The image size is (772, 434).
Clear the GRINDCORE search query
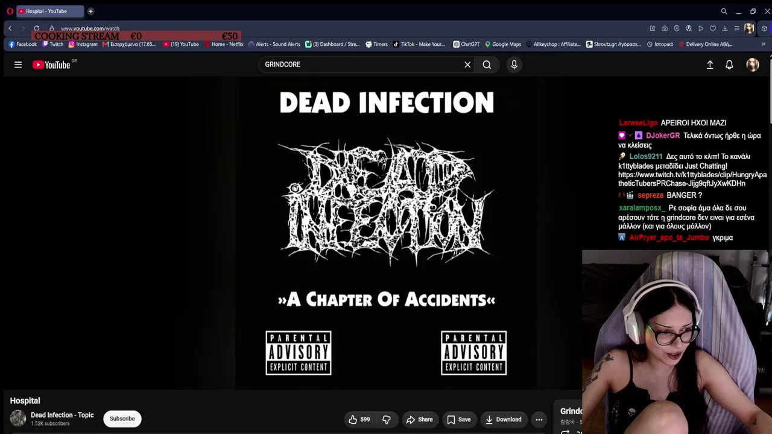[467, 64]
